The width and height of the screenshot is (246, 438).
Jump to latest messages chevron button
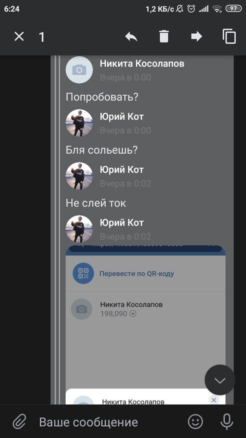point(220,380)
